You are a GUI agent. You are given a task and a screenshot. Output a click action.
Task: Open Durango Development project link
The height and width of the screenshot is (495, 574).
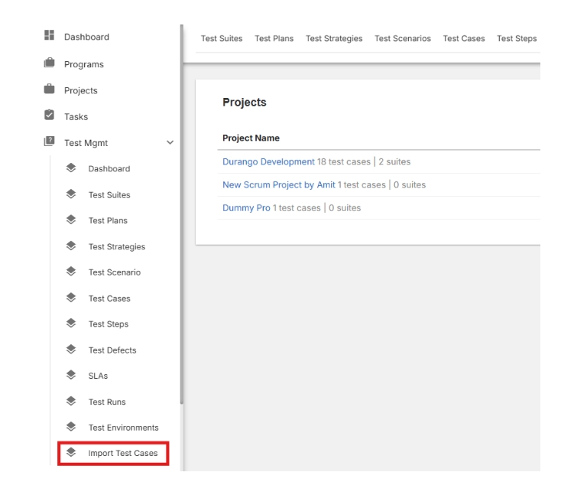pyautogui.click(x=268, y=161)
